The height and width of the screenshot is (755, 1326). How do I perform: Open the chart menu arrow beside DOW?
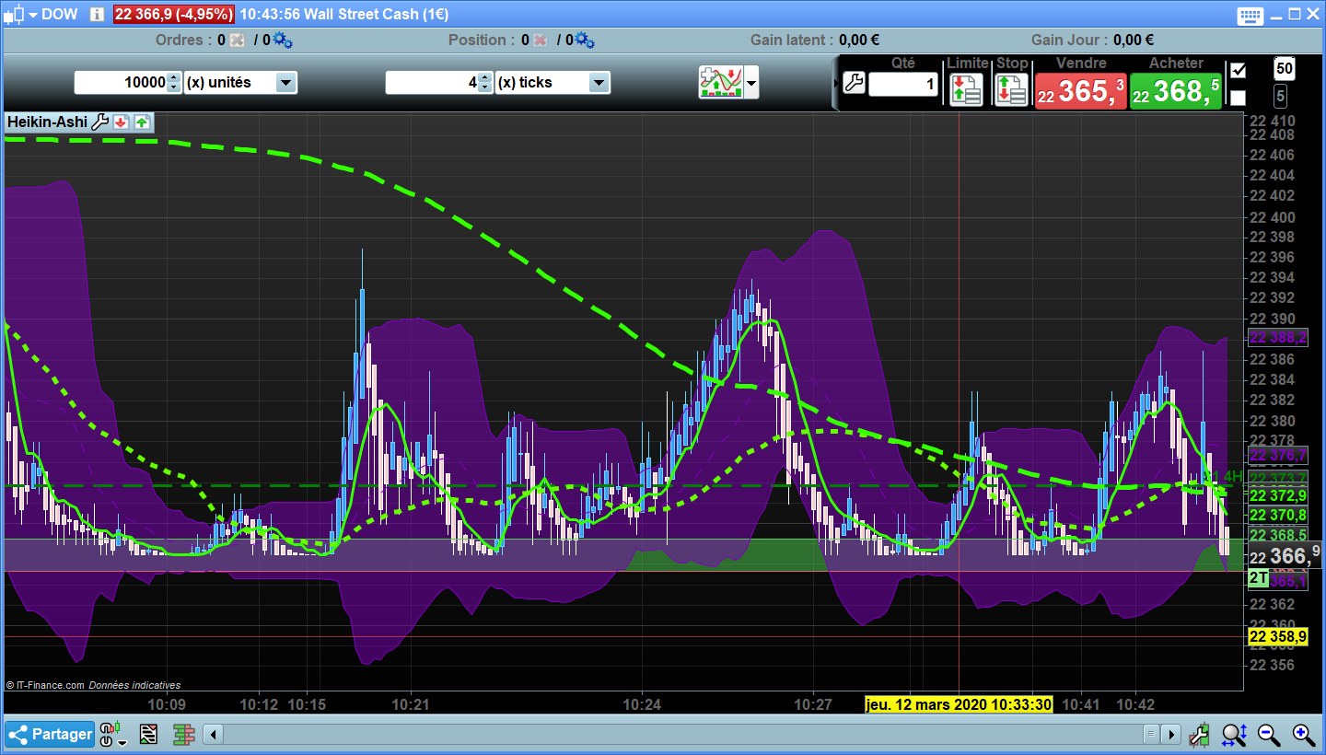pyautogui.click(x=33, y=15)
